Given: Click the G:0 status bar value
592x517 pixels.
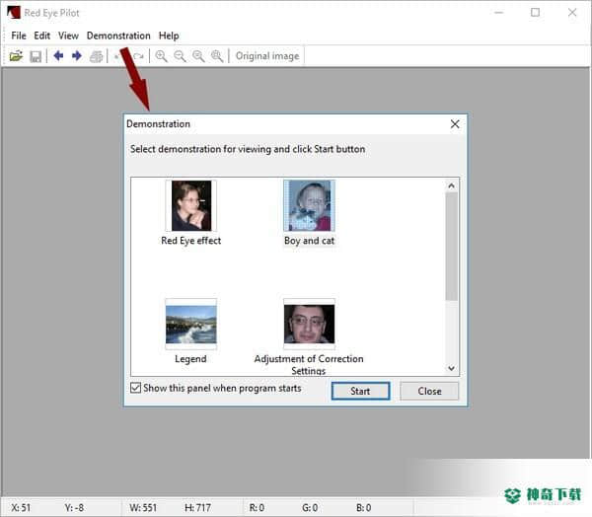Looking at the screenshot, I should (310, 507).
